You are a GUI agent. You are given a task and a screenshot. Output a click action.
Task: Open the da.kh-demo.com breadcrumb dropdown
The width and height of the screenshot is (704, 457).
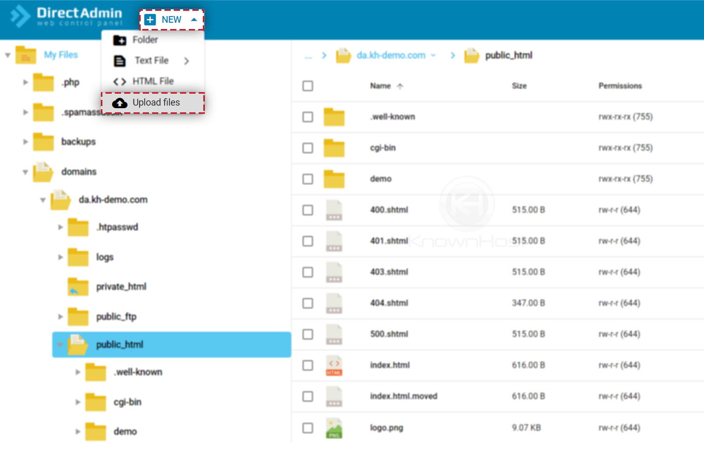433,55
